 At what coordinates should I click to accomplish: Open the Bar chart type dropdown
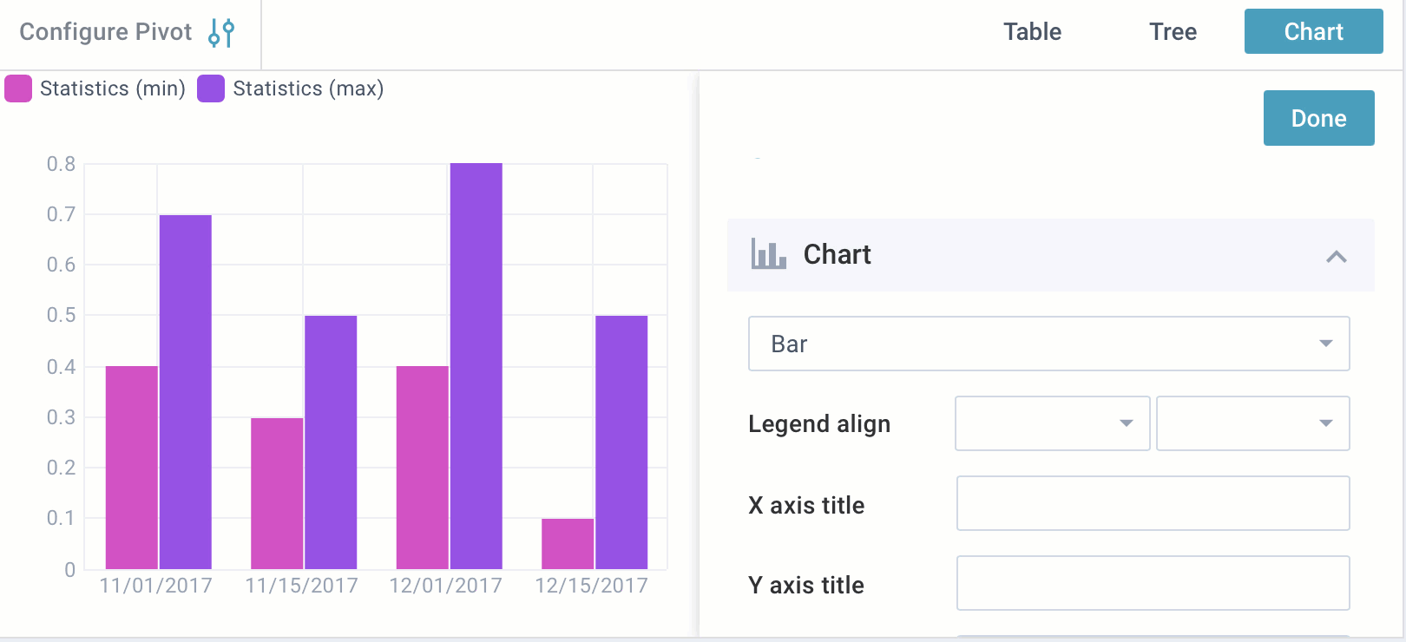pyautogui.click(x=1048, y=344)
